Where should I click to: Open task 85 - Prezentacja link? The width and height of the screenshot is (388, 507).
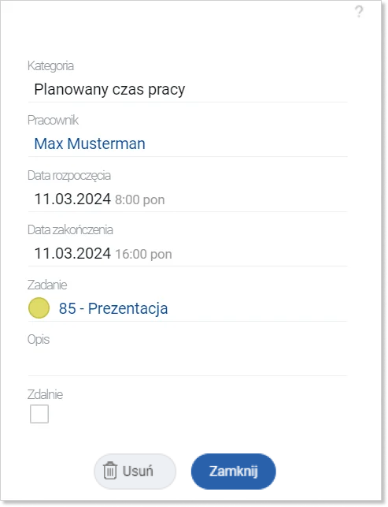coord(113,308)
